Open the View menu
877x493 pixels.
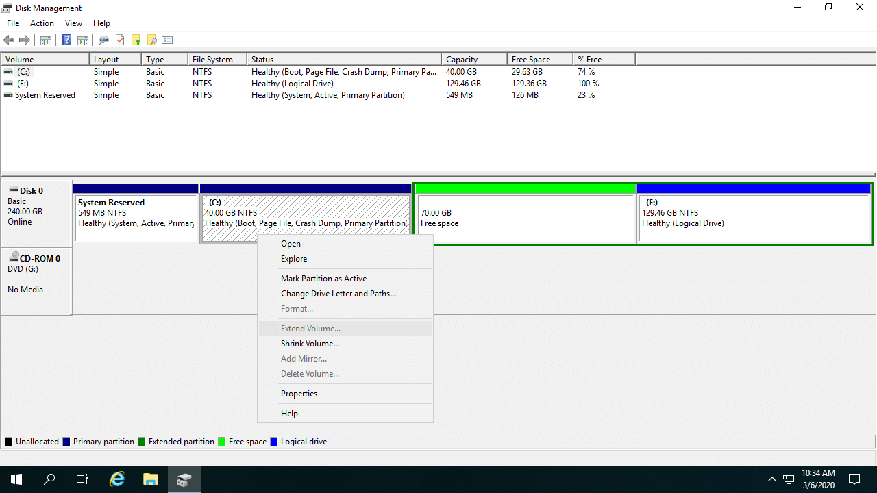[x=73, y=23]
